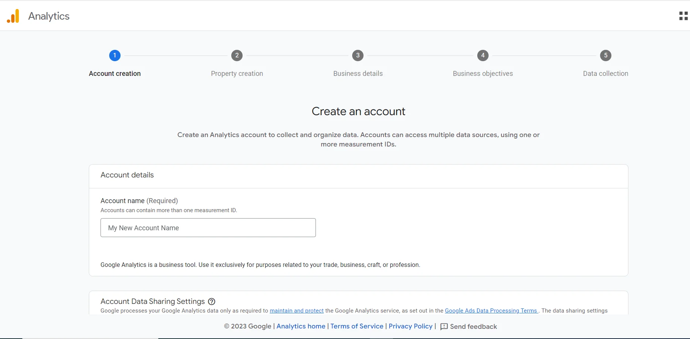Viewport: 690px width, 339px height.
Task: Open Google Ads Data Processing Terms link
Action: pyautogui.click(x=491, y=311)
